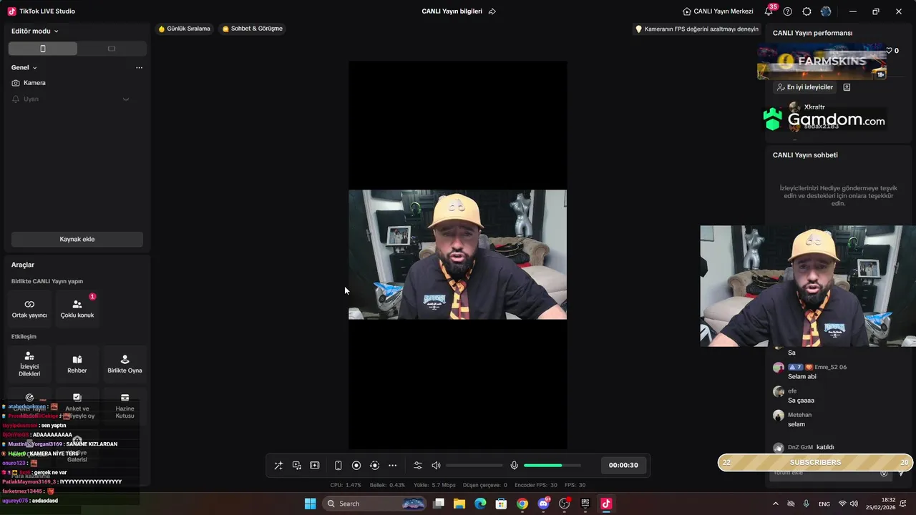Click the record button icon
The image size is (916, 515).
(356, 466)
